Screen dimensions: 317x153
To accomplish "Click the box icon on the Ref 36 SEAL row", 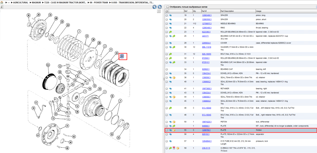I will click(174, 77).
